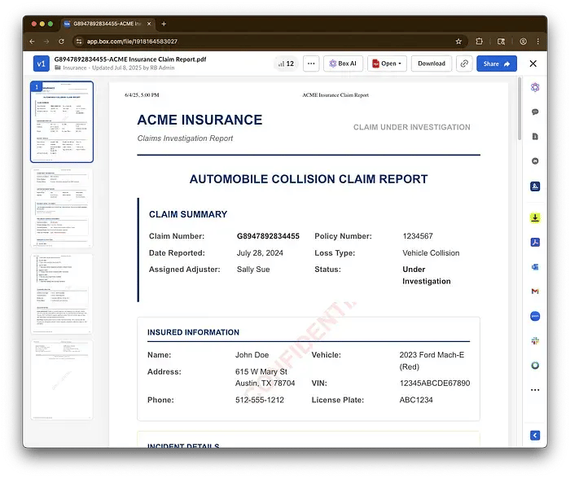Open the green ring integration icon
This screenshot has width=570, height=478.
pyautogui.click(x=535, y=366)
